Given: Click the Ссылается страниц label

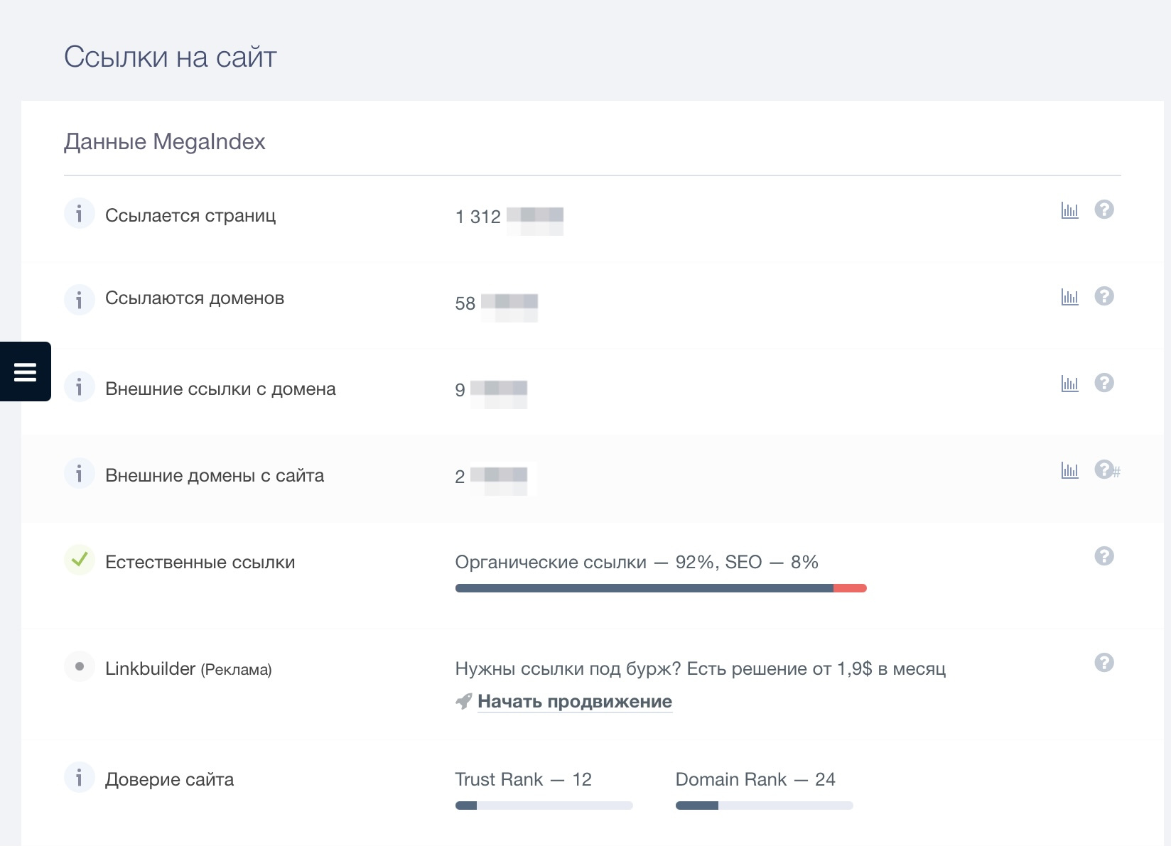Looking at the screenshot, I should tap(190, 216).
